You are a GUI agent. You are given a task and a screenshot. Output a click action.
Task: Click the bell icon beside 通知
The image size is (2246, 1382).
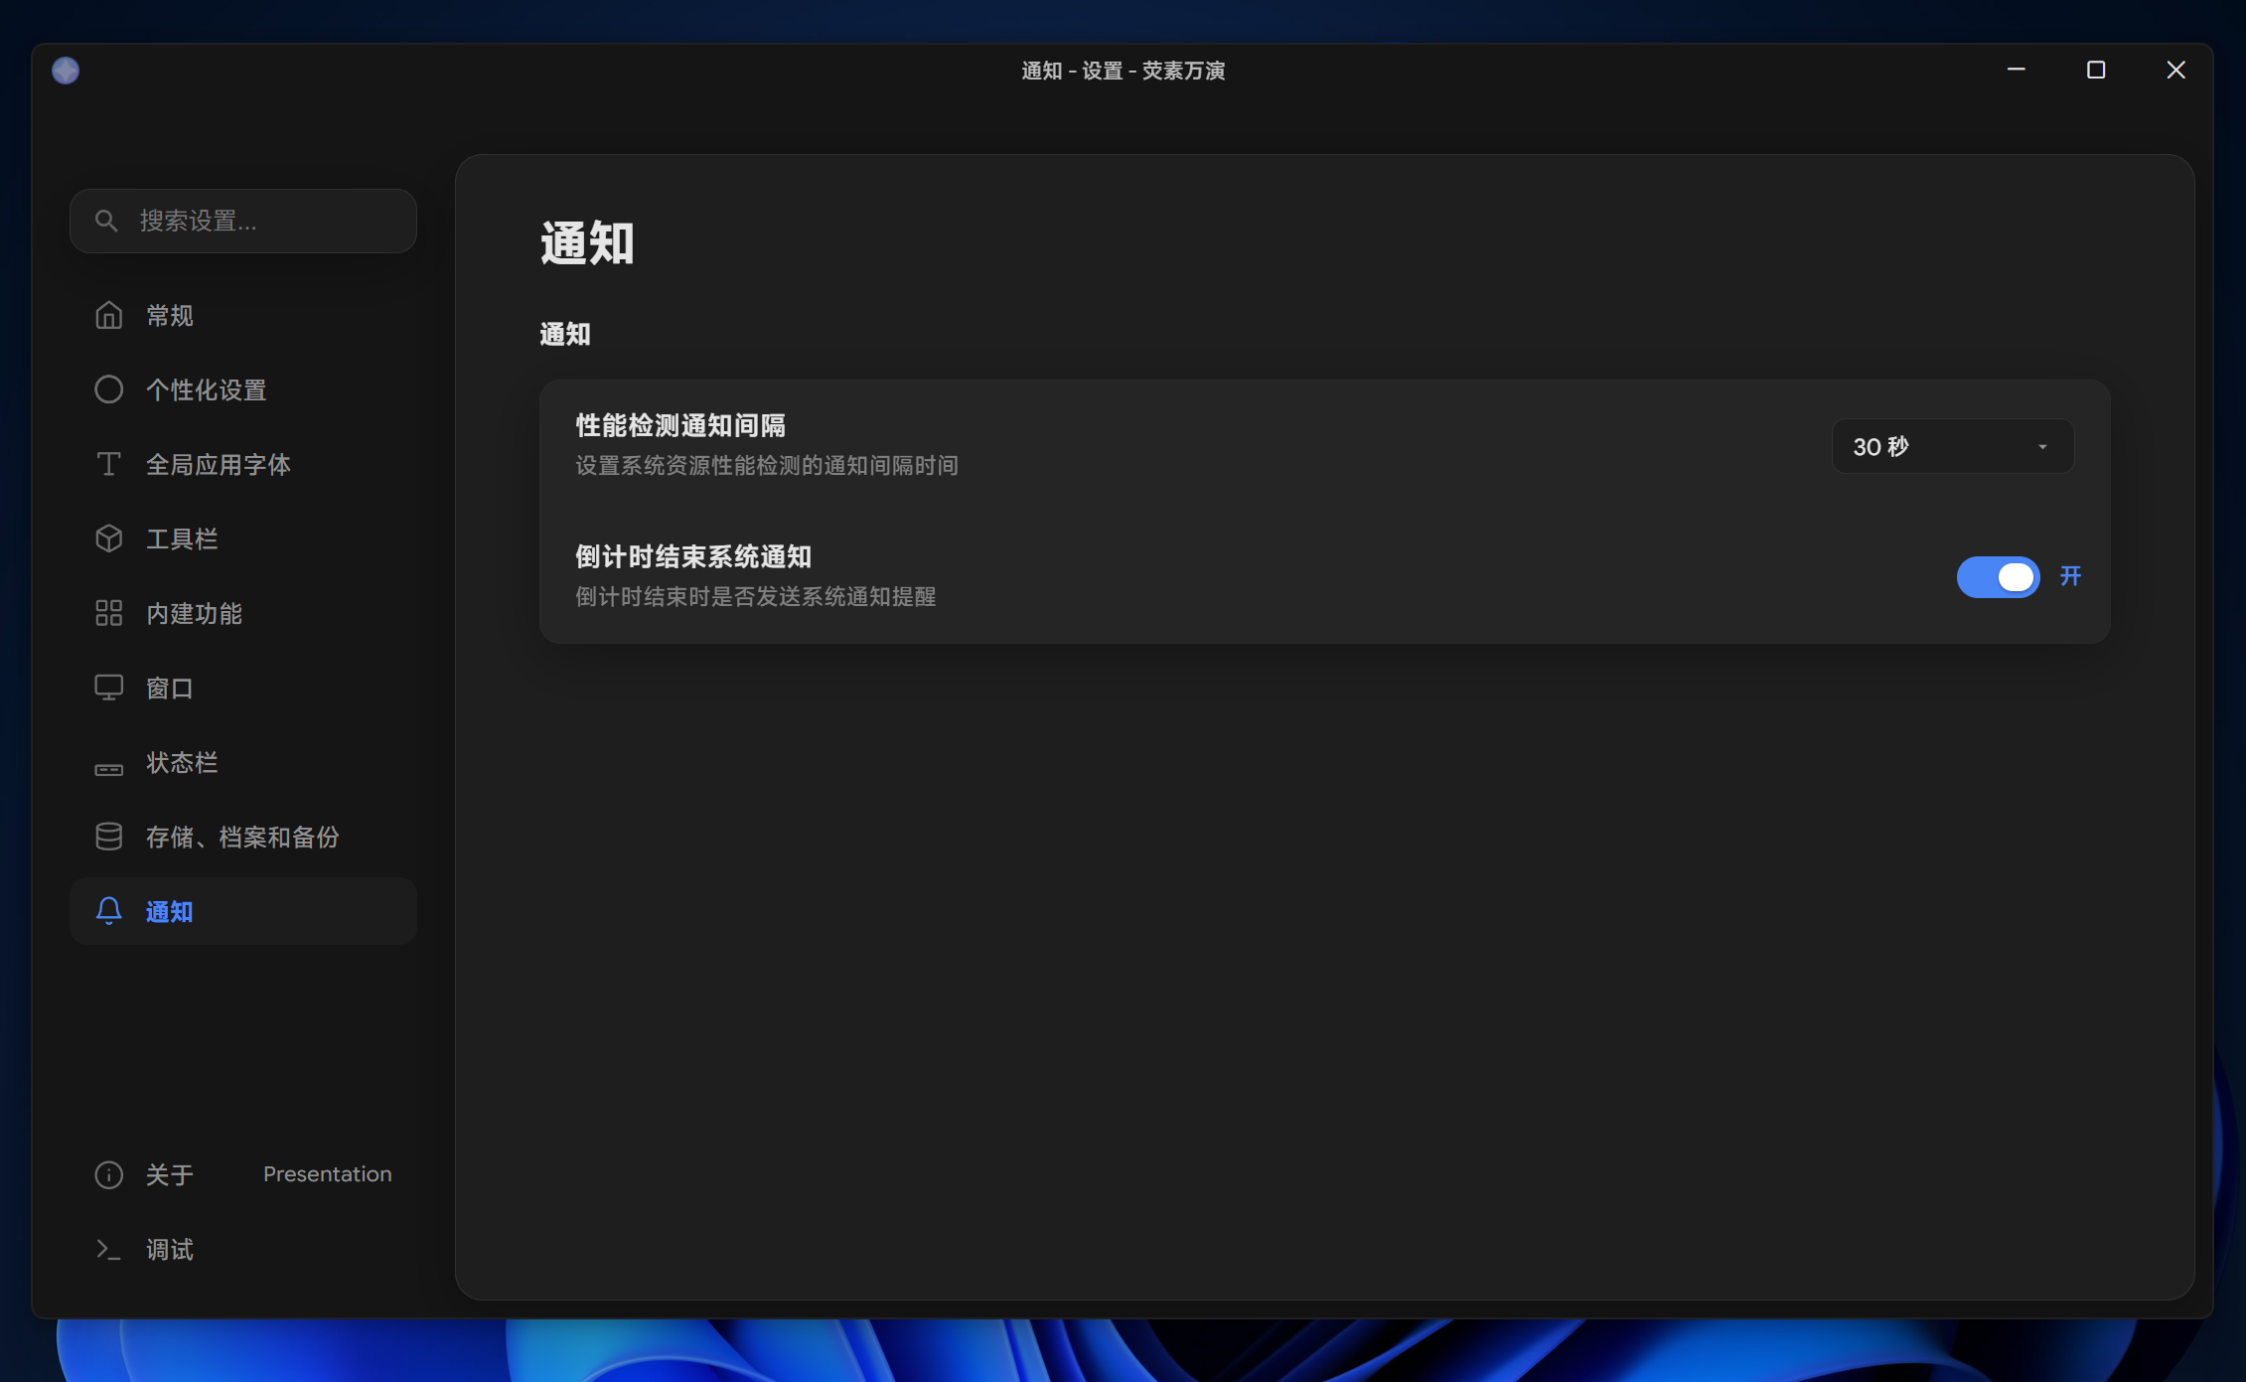coord(108,911)
